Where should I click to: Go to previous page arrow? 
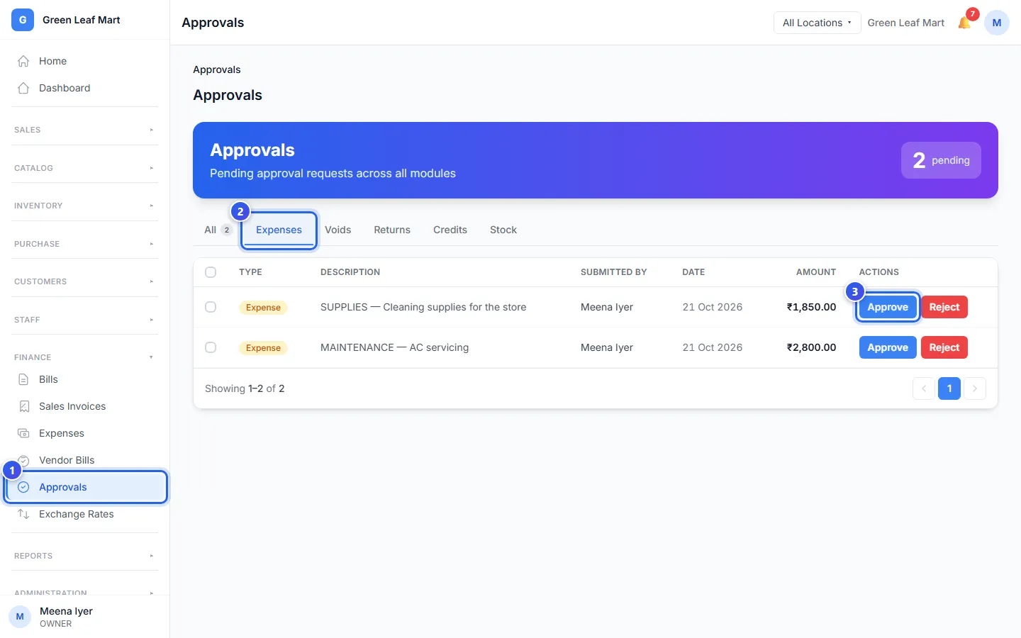(924, 388)
